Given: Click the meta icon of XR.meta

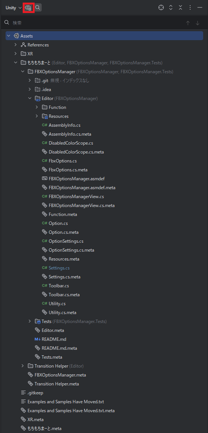Looking at the screenshot, I should pos(23,420).
